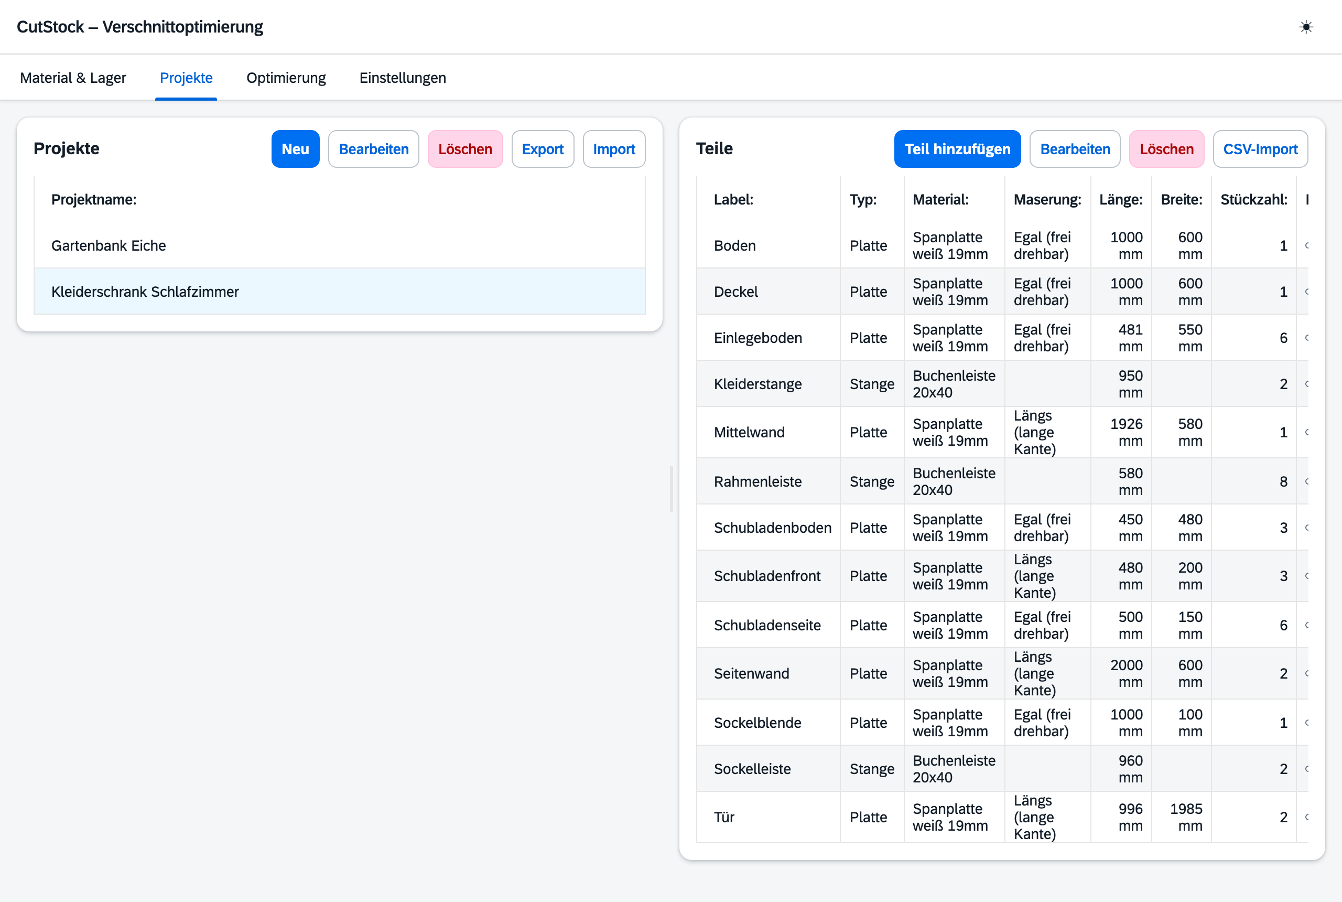Switch to the Material & Lager tab
The image size is (1342, 902).
click(73, 78)
